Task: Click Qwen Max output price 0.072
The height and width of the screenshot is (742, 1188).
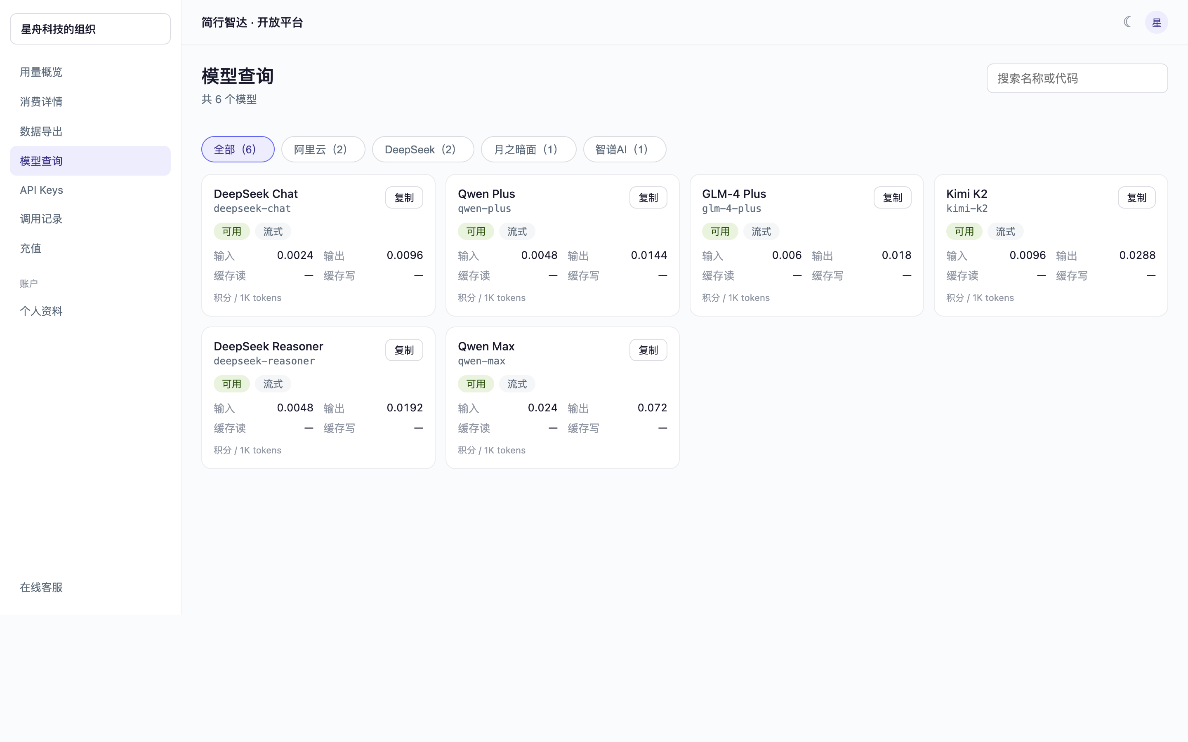Action: point(652,408)
